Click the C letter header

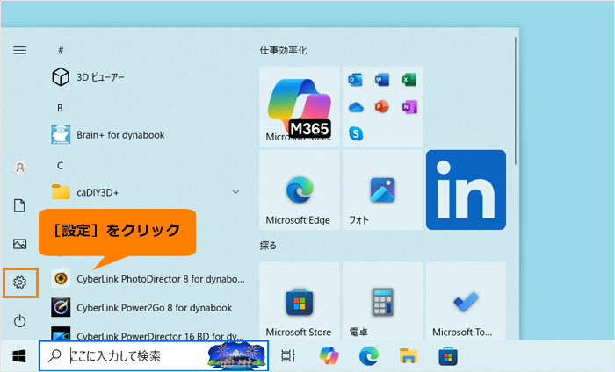(60, 166)
